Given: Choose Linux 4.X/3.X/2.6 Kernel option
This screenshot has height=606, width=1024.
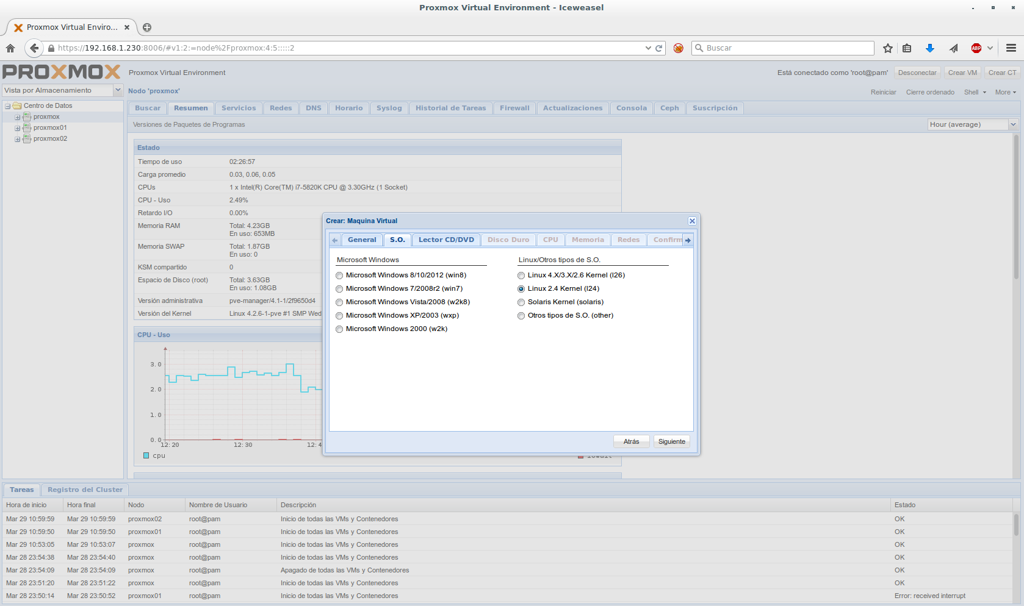Looking at the screenshot, I should pyautogui.click(x=521, y=276).
